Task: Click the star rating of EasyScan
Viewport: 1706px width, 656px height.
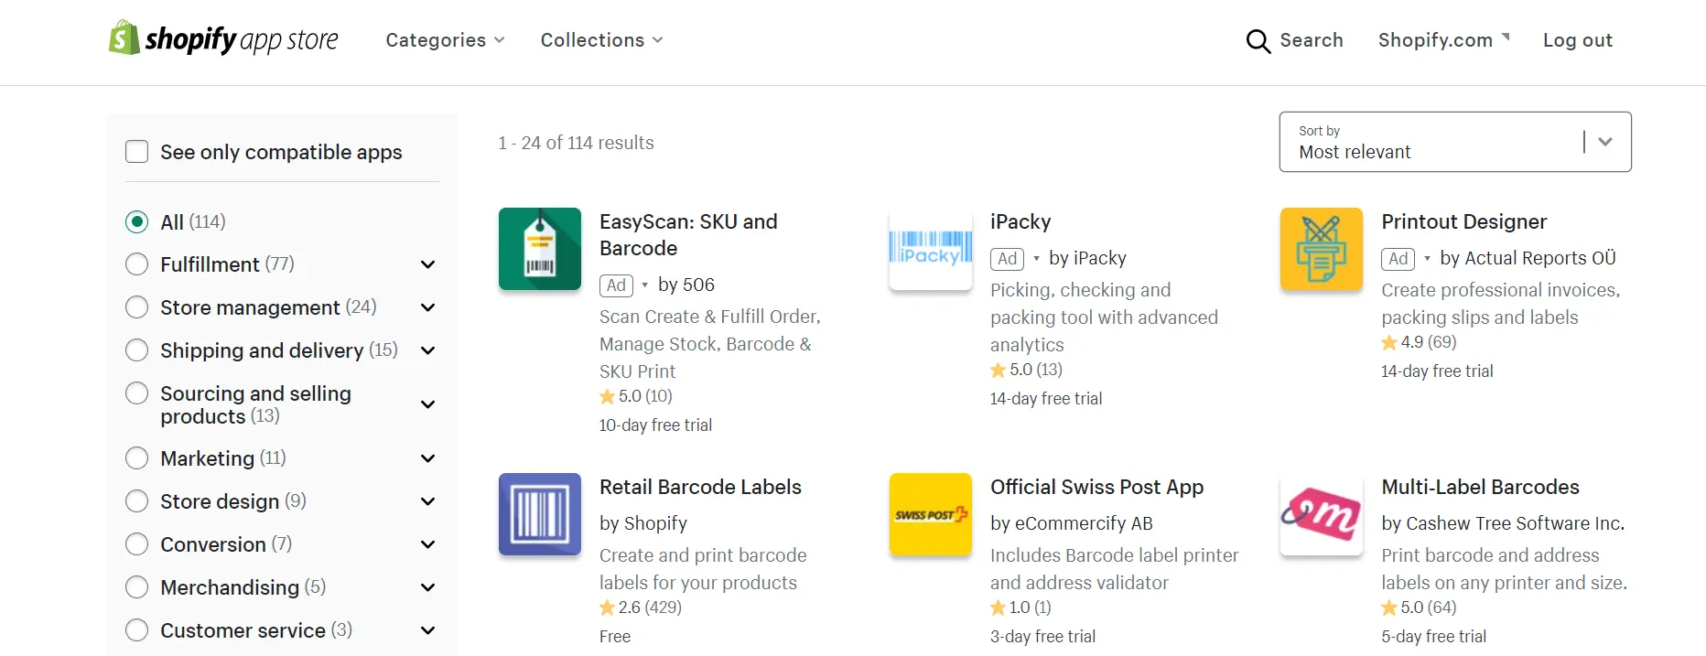Action: pyautogui.click(x=636, y=396)
